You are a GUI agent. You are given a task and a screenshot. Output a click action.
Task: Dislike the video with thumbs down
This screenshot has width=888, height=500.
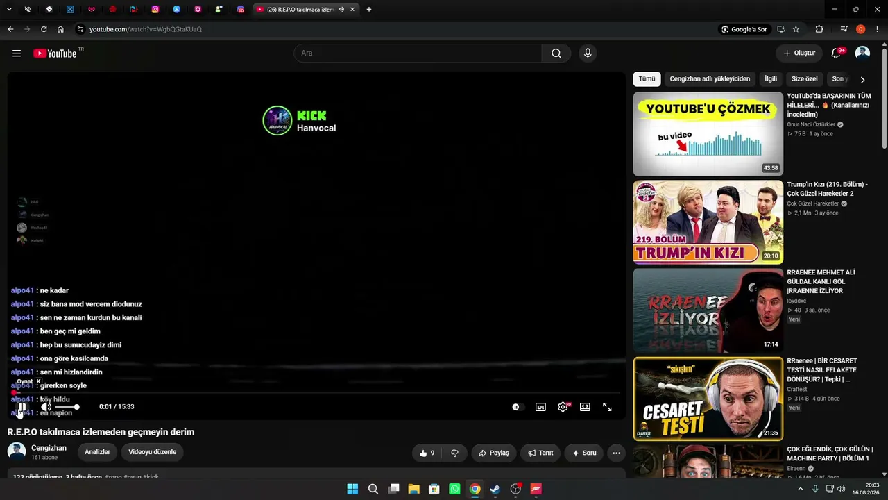(x=455, y=453)
